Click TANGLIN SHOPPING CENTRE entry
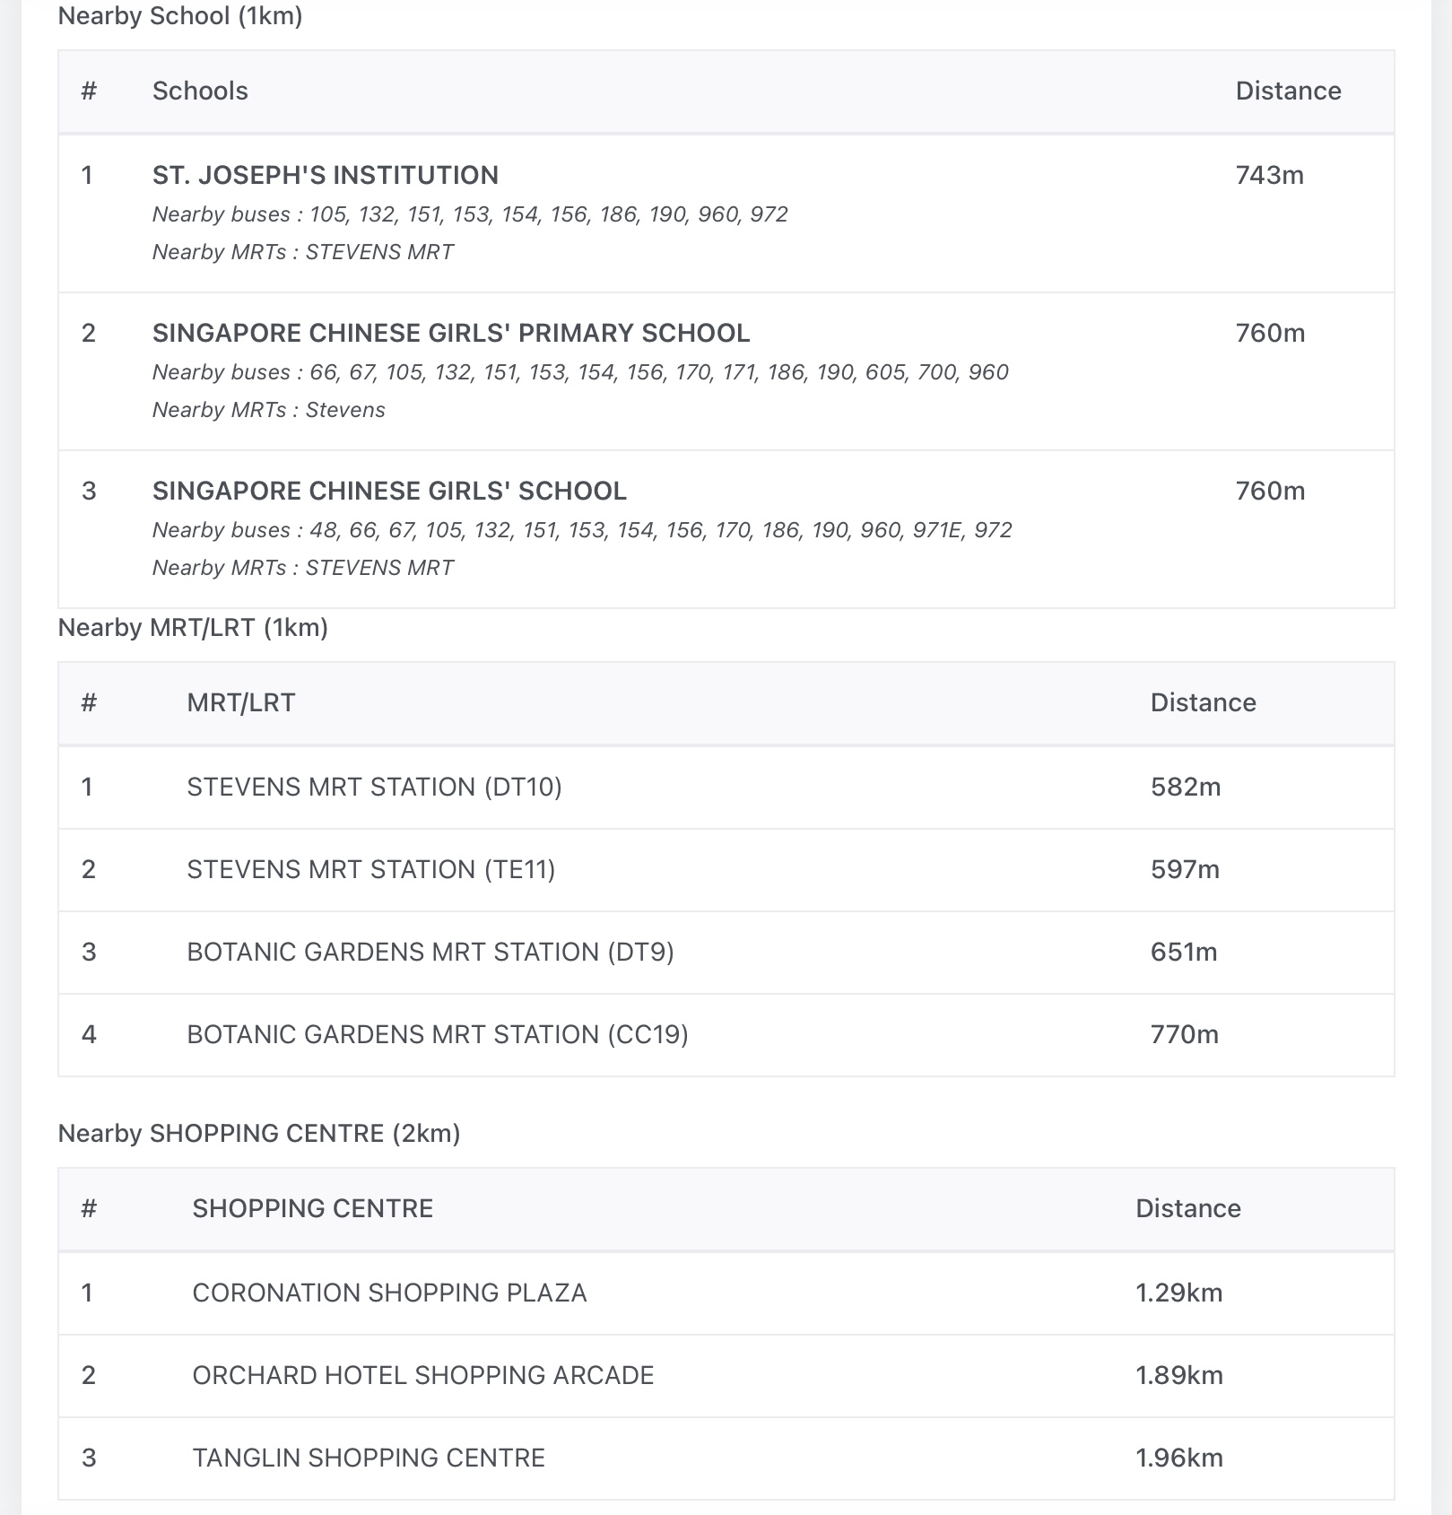1452x1515 pixels. click(x=368, y=1458)
